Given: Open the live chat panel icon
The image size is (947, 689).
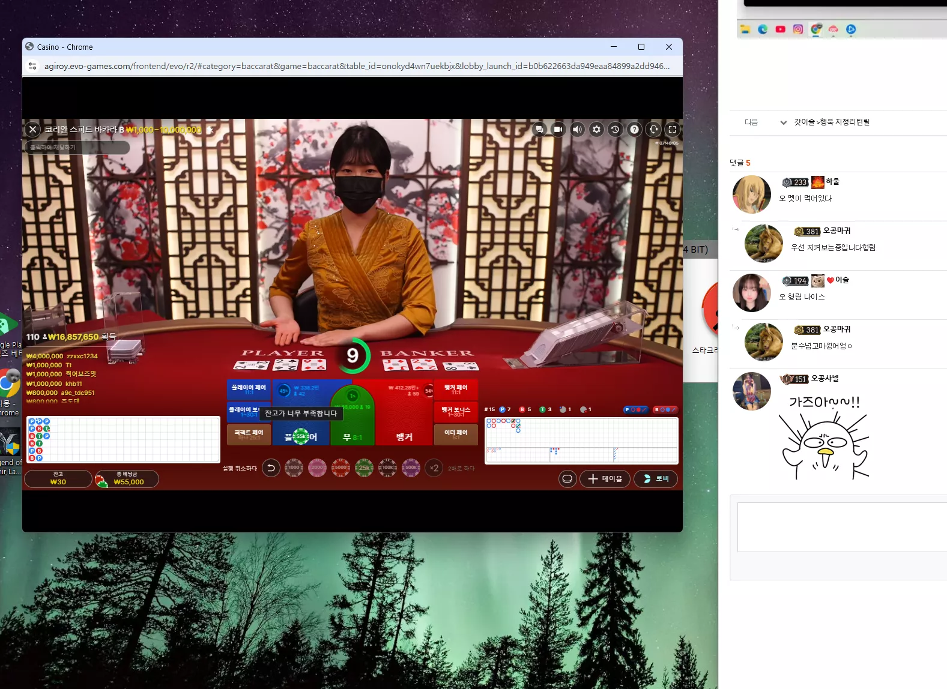Looking at the screenshot, I should point(539,129).
